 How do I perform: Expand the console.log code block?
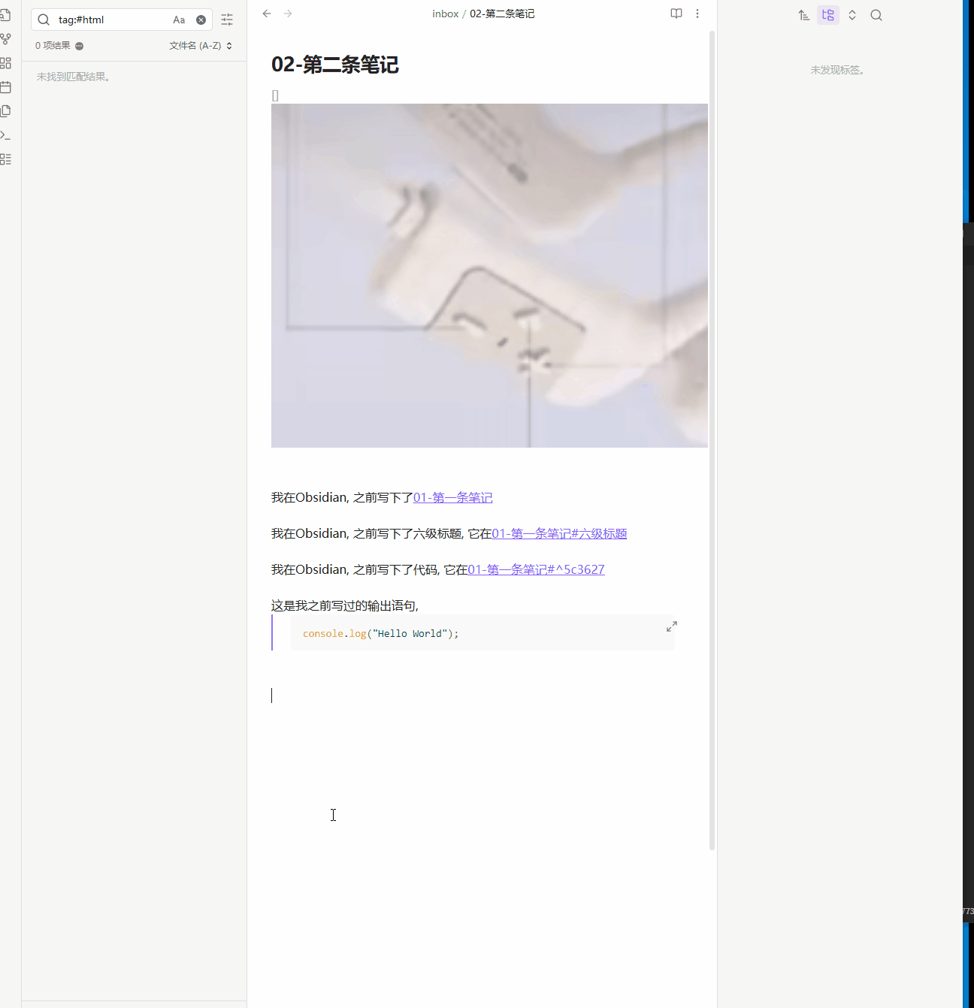[672, 626]
